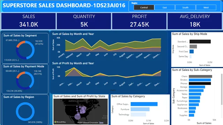Click the Sum of Sales by Payment Mode title
223x125 pixels.
[x=24, y=66]
